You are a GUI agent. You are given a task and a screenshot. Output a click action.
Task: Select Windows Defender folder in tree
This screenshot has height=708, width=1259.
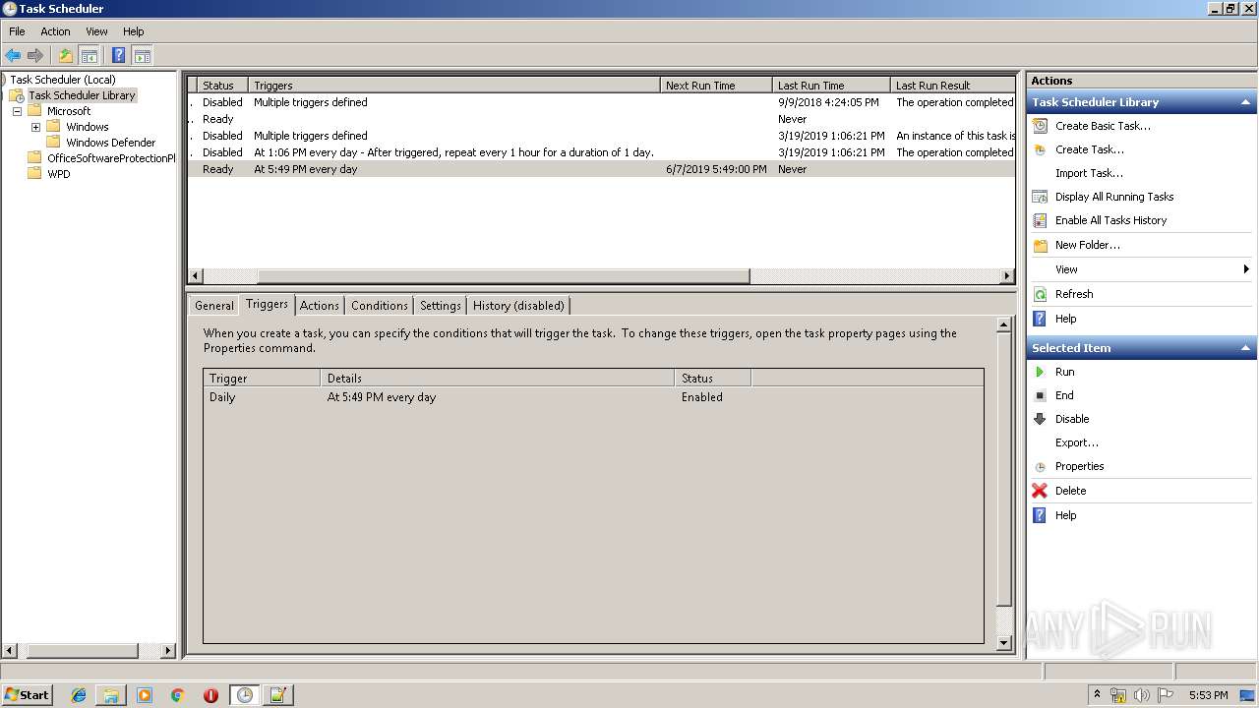111,143
